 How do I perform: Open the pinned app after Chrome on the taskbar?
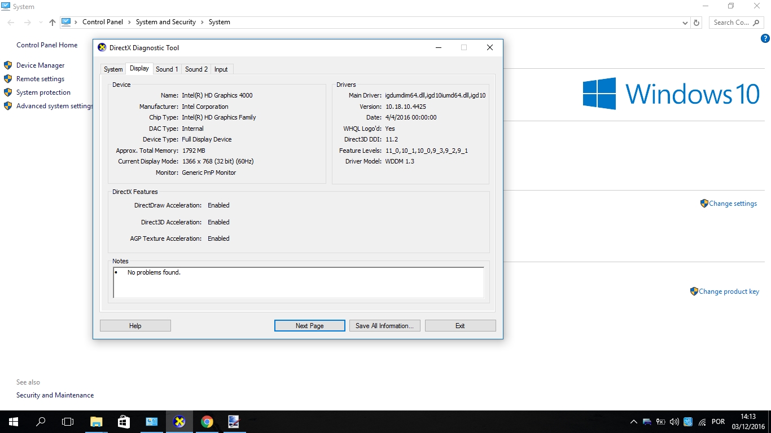[234, 421]
